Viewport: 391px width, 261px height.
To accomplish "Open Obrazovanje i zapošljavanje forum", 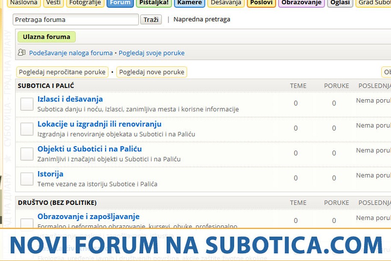I will (88, 217).
